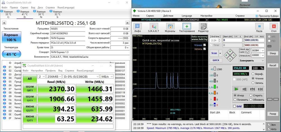281x132 pixels.
Task: Click Просмотр буфера icon in Victoria
Action: pyautogui.click(x=257, y=16)
